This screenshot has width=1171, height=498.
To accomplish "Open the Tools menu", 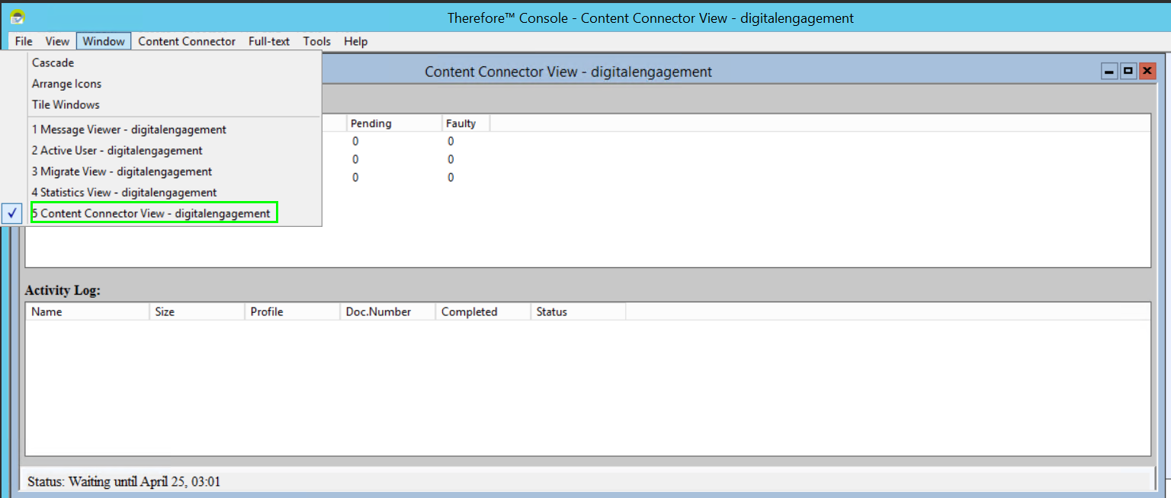I will (317, 41).
